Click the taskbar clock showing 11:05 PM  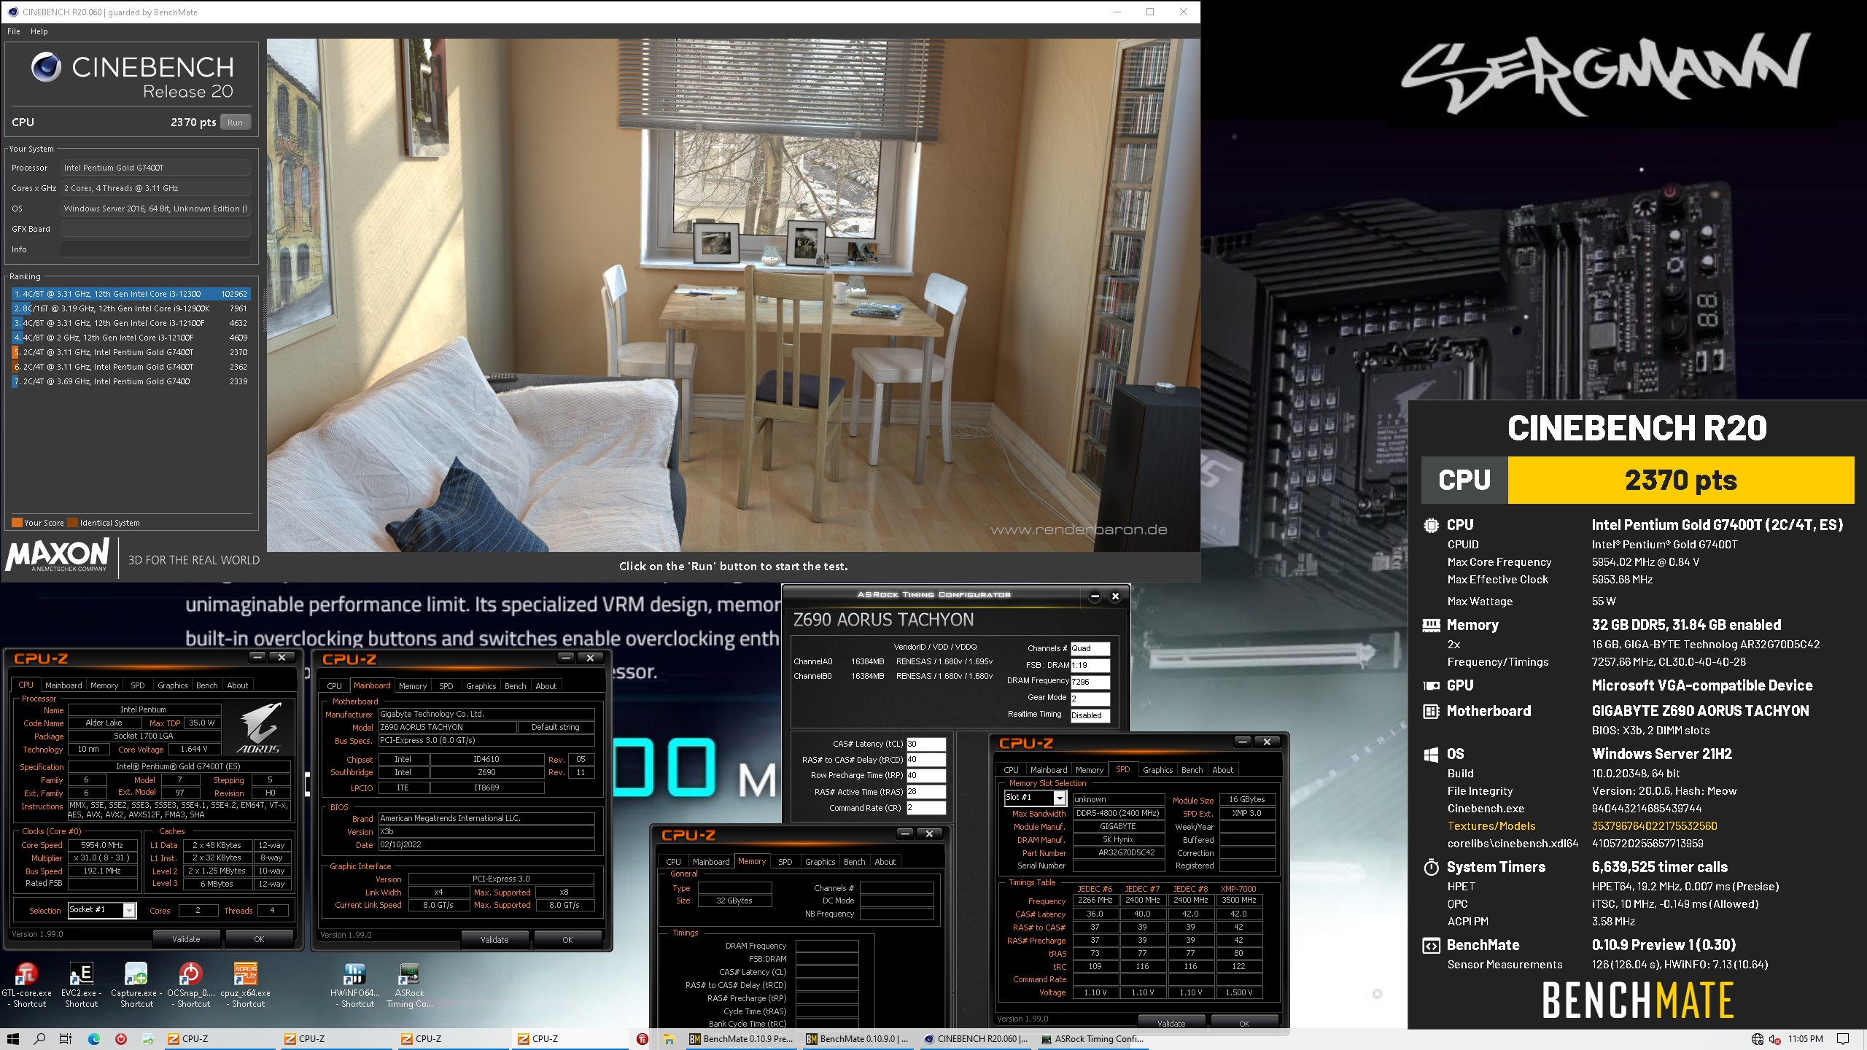pos(1805,1039)
